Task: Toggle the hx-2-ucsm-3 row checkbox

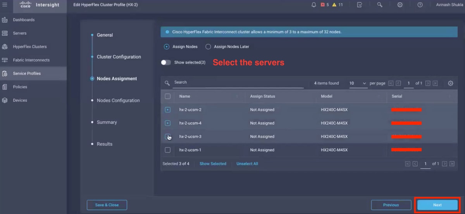Action: tap(168, 136)
